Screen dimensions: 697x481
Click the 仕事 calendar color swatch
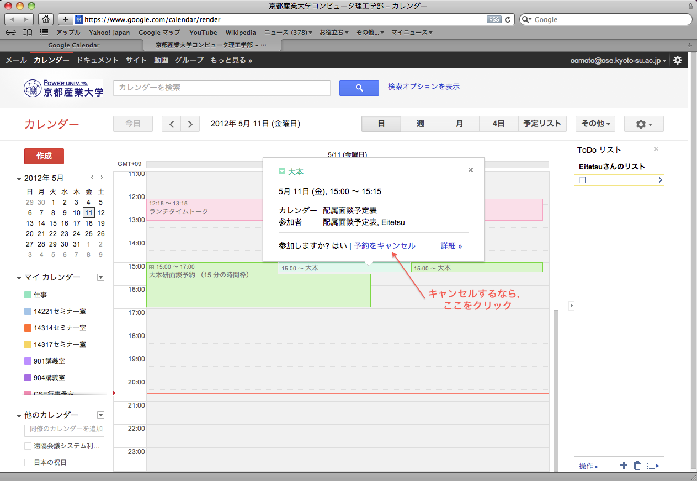point(28,295)
